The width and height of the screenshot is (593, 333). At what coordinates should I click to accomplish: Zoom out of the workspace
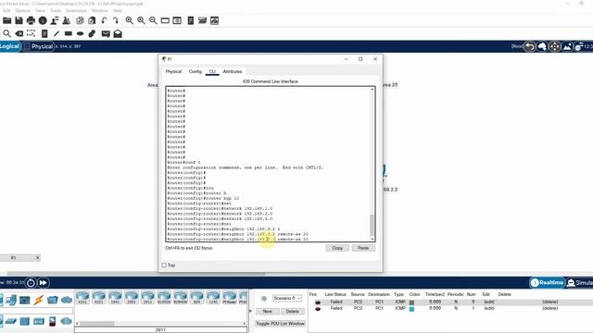tap(153, 20)
